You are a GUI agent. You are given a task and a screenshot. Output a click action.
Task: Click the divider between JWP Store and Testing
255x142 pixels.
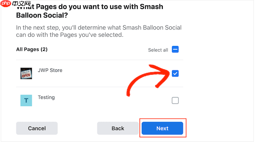tap(99, 87)
